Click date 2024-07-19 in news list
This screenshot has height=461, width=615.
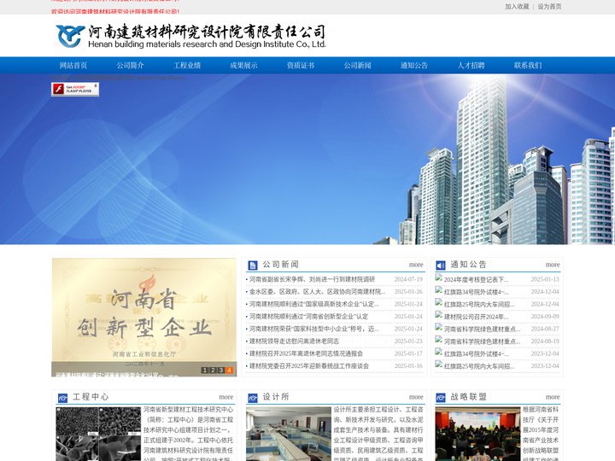pos(408,279)
